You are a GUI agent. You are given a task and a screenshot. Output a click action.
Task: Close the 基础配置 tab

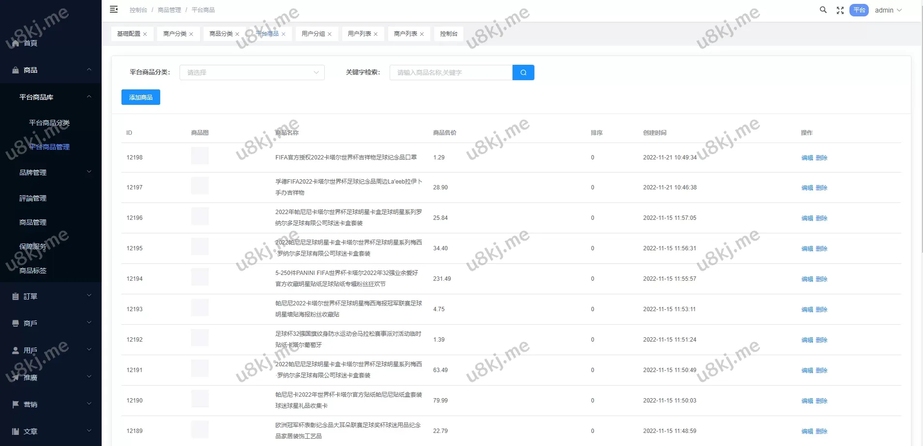point(145,34)
